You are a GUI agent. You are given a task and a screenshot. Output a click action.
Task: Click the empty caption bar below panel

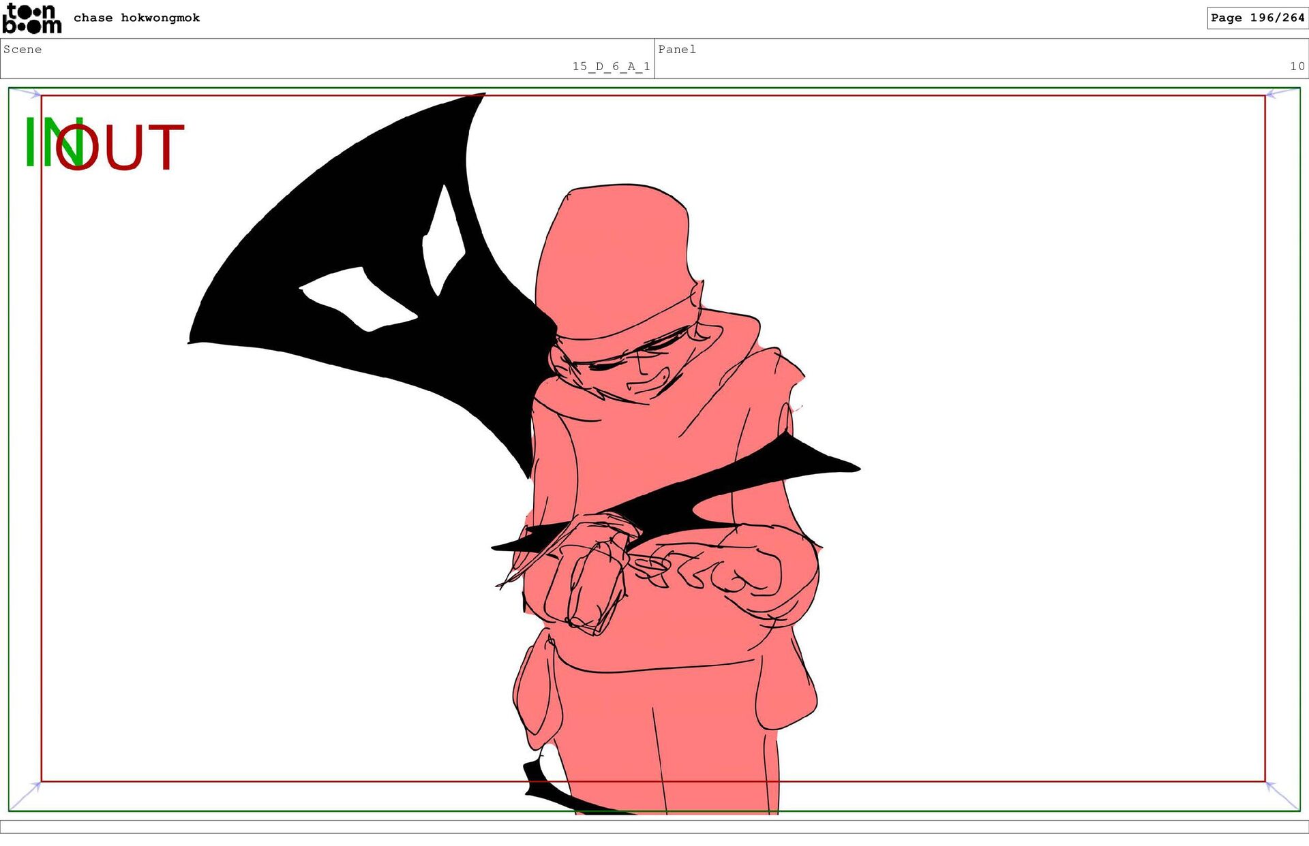coord(654,826)
